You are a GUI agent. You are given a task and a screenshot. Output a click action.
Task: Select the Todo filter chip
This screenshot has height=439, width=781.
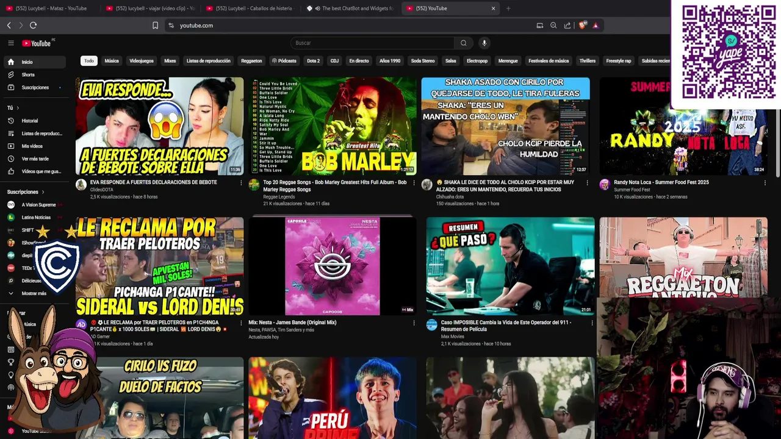89,61
